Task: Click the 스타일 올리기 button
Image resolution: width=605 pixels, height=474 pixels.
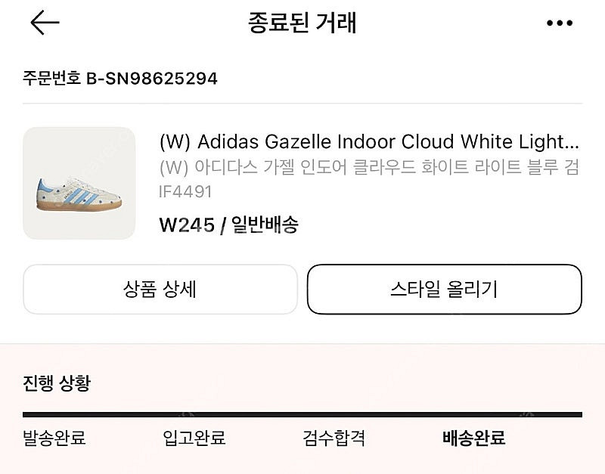Action: [445, 290]
